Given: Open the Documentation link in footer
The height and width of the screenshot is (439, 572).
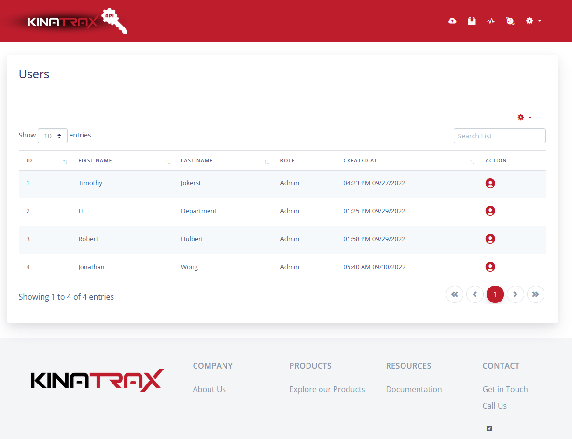Looking at the screenshot, I should coord(414,389).
